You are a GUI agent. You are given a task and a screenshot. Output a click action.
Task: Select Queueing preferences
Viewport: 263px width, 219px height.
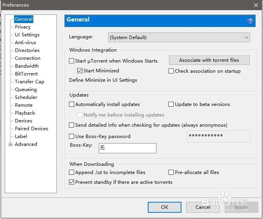(26, 90)
